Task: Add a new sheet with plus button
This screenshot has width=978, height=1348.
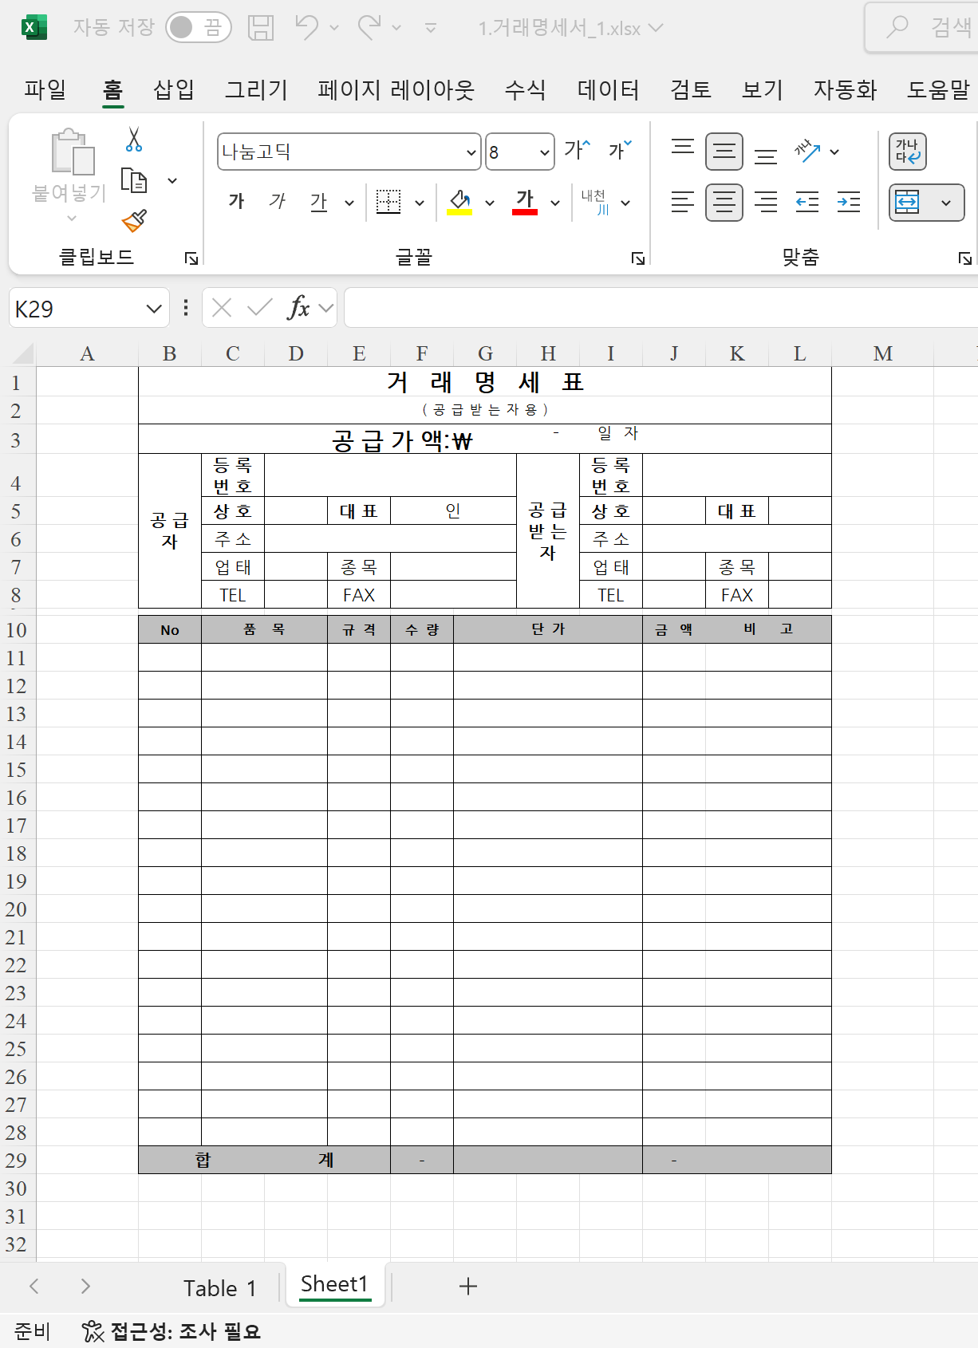Action: (468, 1286)
